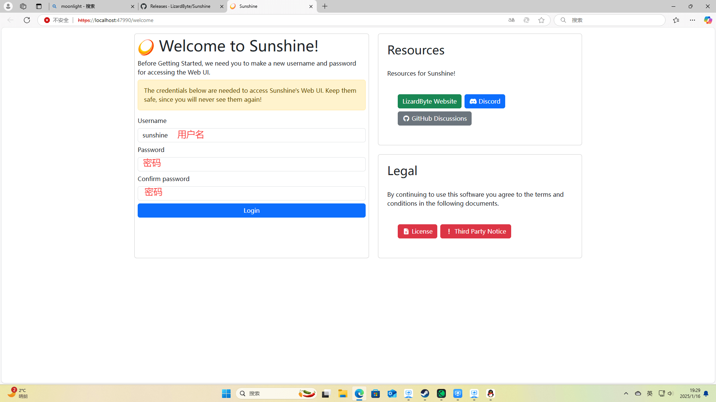
Task: Submit with the blue Login button
Action: tap(251, 211)
